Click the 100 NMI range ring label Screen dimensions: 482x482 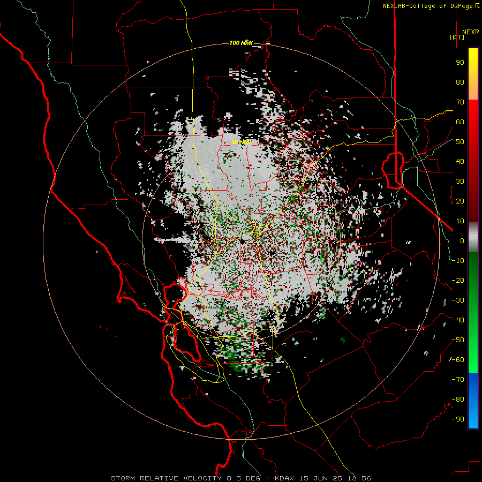tap(241, 43)
